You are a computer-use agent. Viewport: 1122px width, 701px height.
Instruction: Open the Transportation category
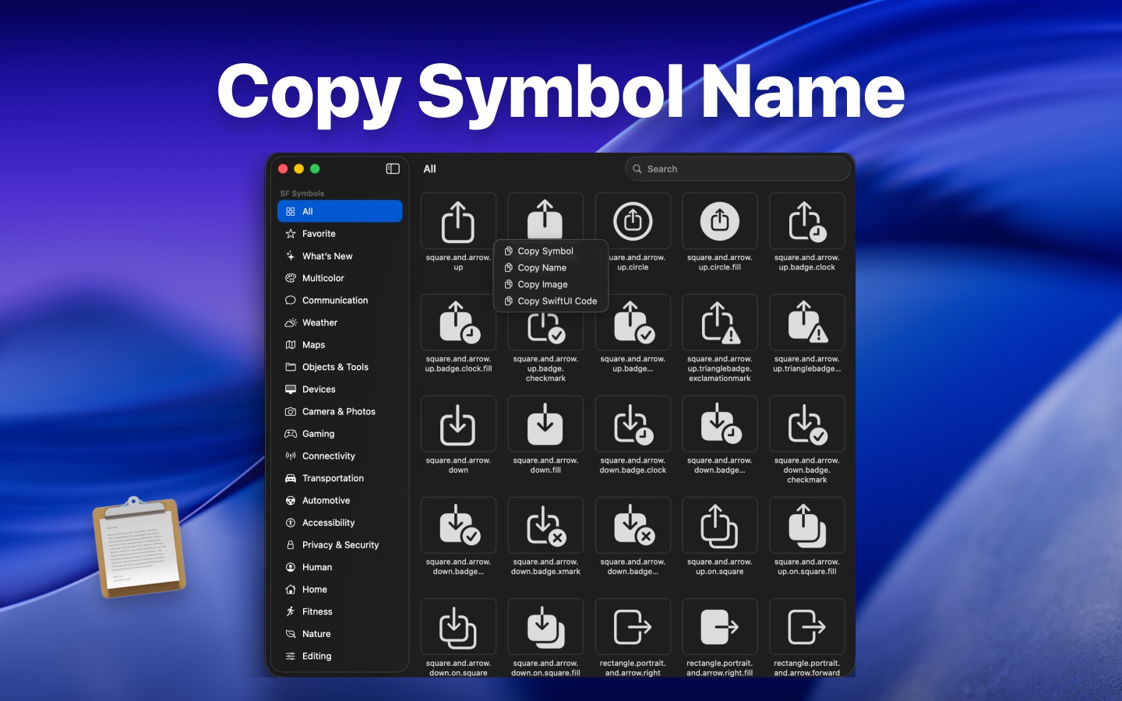(x=340, y=478)
